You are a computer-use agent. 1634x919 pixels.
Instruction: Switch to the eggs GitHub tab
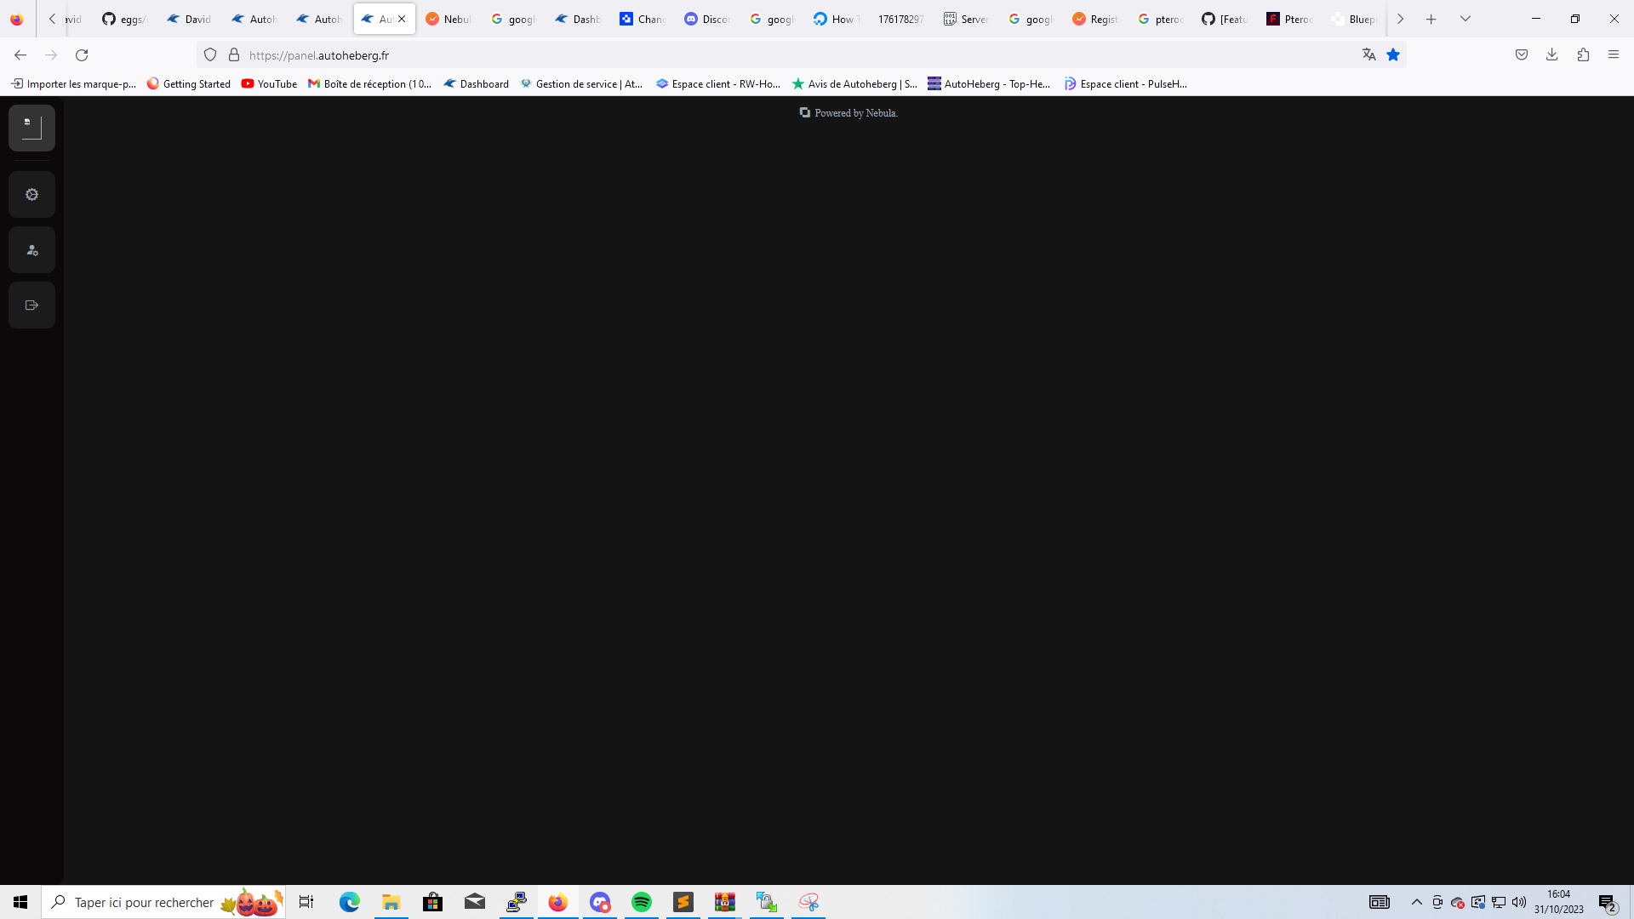tap(124, 19)
